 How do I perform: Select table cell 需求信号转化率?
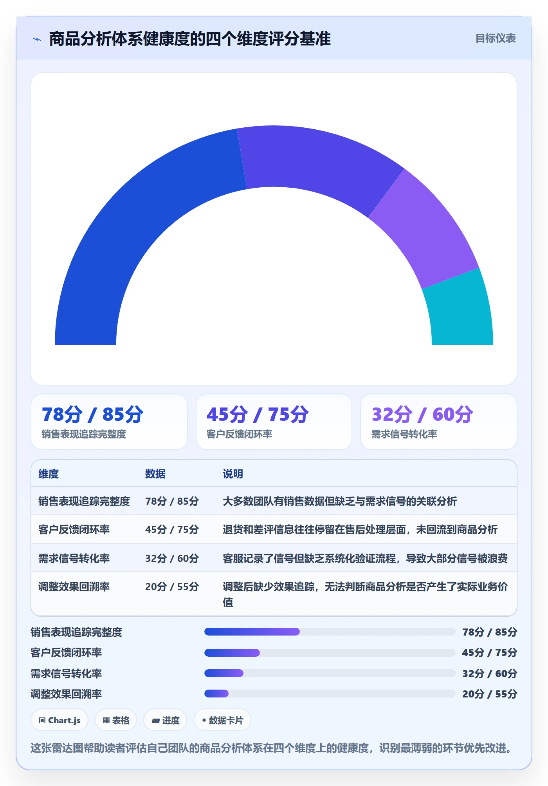click(74, 558)
